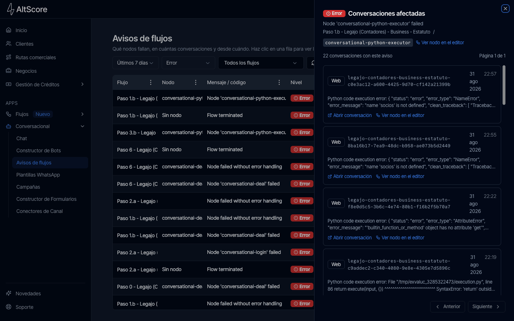Select the Paso 3.b - Legajo row
Screen dimensions: 514x321
point(213,133)
